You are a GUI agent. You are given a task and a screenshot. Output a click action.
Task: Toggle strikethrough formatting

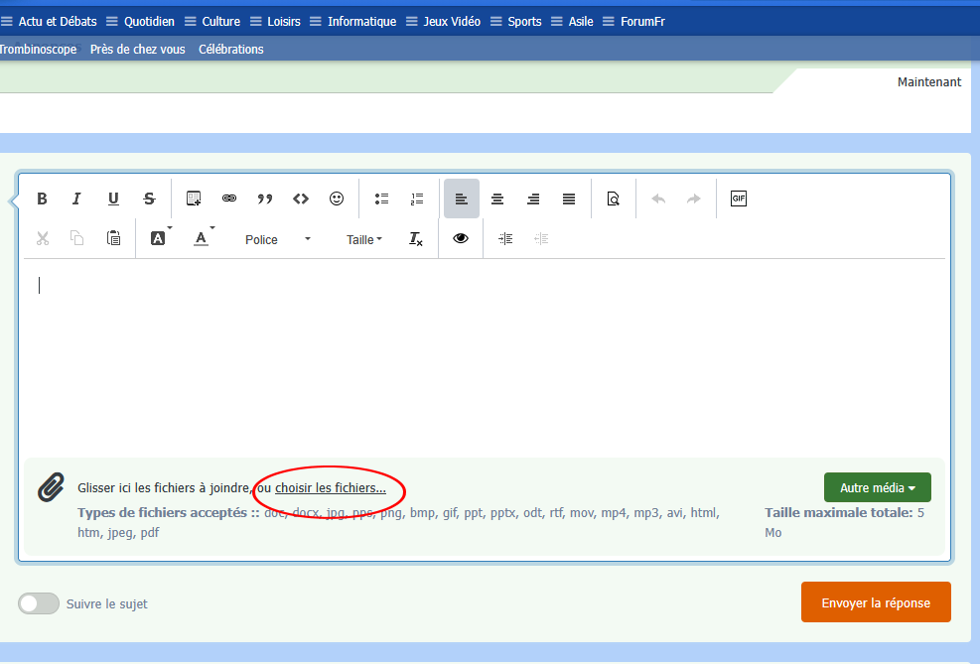pyautogui.click(x=149, y=199)
